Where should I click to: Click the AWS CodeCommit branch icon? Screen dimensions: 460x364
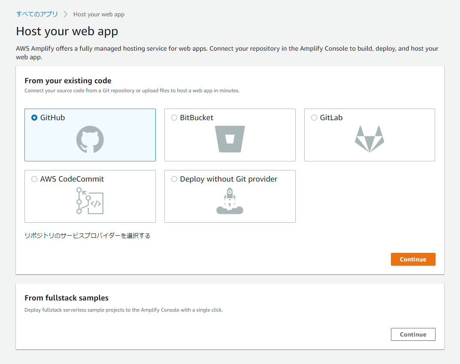pos(90,201)
